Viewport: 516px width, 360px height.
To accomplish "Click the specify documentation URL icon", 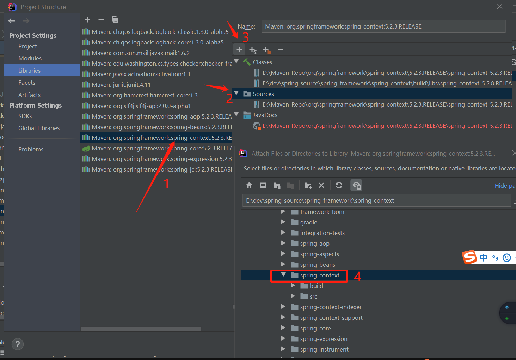I will (253, 50).
